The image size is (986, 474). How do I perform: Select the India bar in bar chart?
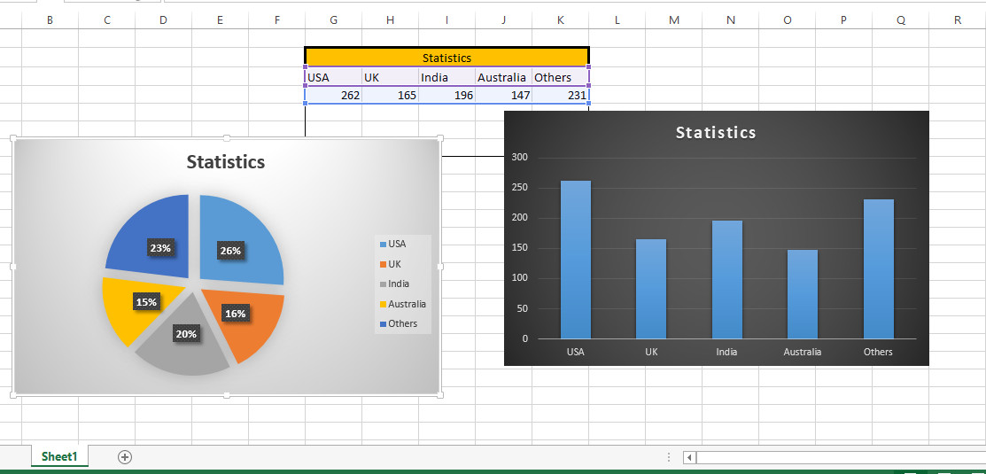(727, 280)
